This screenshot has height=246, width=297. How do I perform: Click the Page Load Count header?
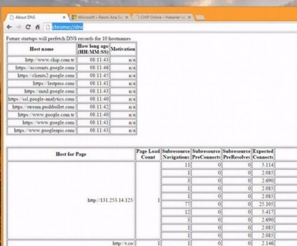pos(147,154)
